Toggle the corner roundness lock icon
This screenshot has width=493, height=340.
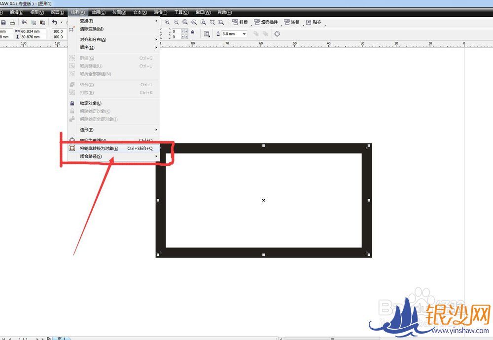pyautogui.click(x=192, y=32)
